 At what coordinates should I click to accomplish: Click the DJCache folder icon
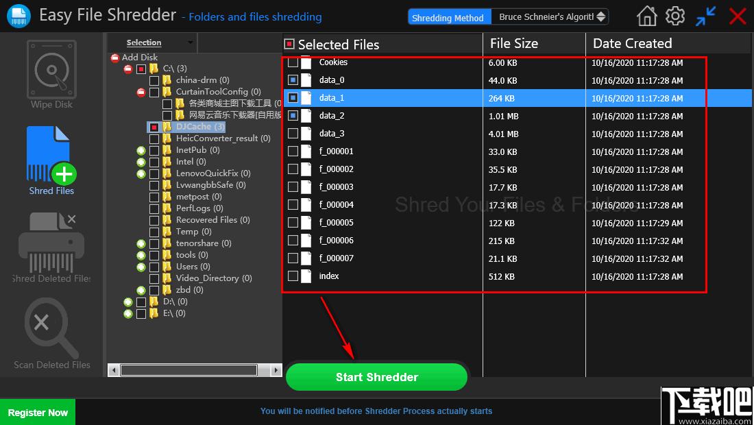tap(167, 126)
